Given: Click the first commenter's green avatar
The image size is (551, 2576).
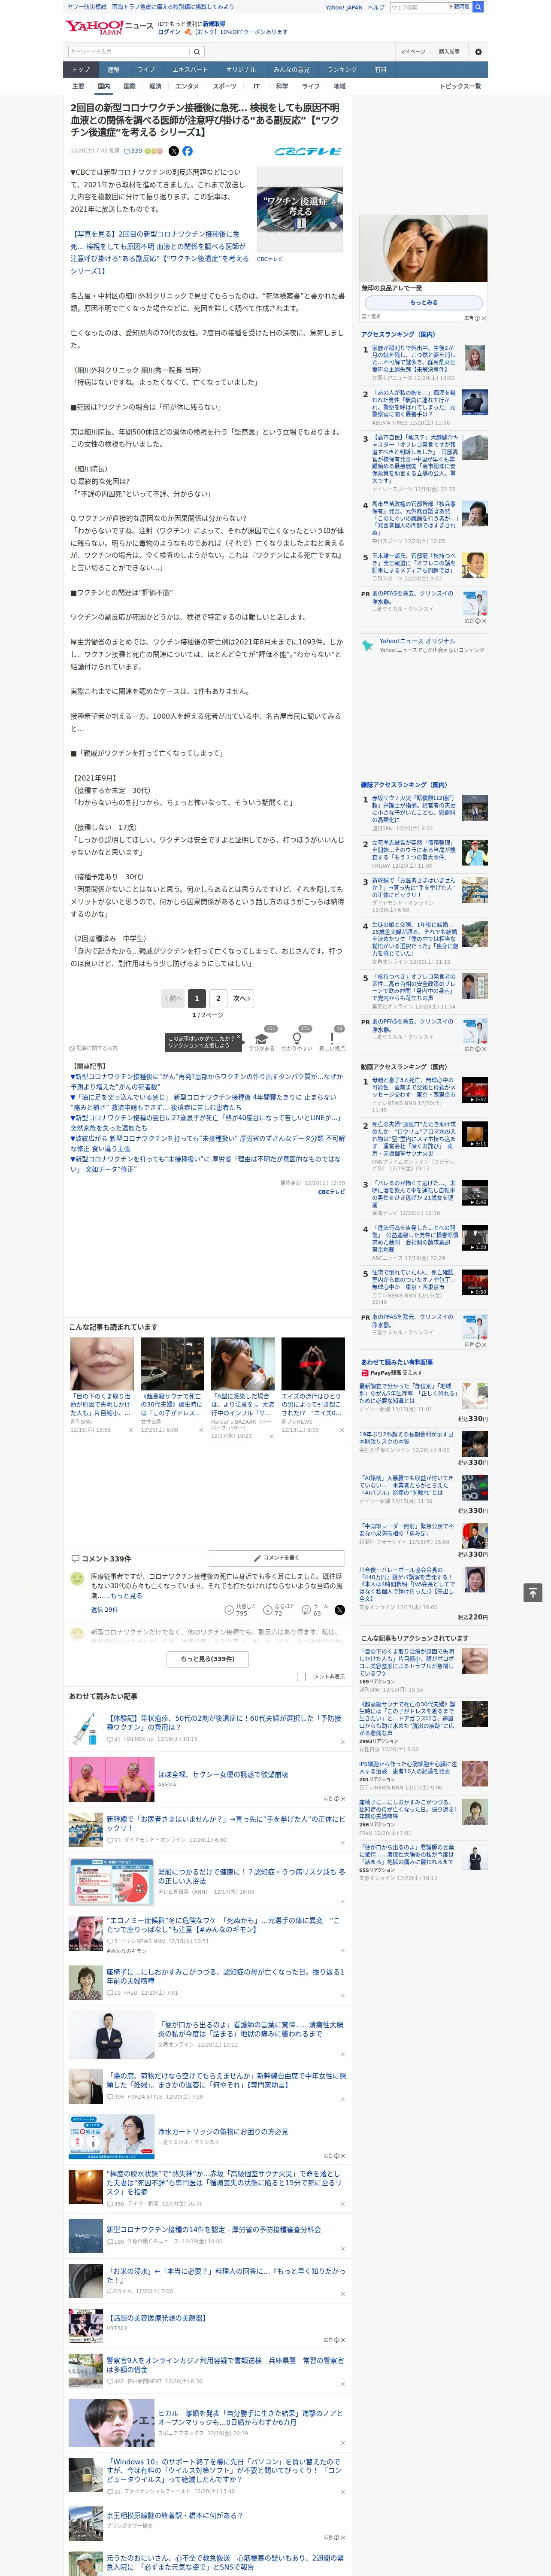Looking at the screenshot, I should coord(76,1579).
